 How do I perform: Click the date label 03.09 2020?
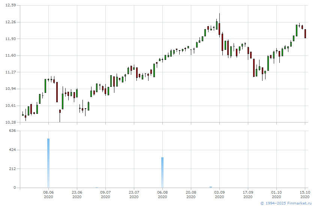point(220,194)
